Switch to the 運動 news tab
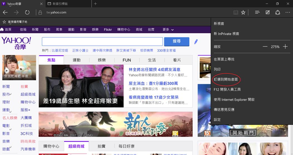This screenshot has height=155, width=293. (x=77, y=60)
